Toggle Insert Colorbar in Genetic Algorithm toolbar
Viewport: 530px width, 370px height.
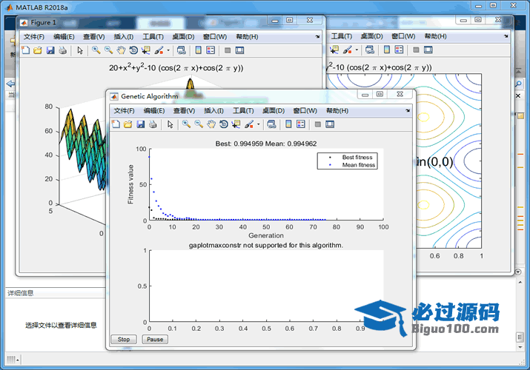pos(288,124)
